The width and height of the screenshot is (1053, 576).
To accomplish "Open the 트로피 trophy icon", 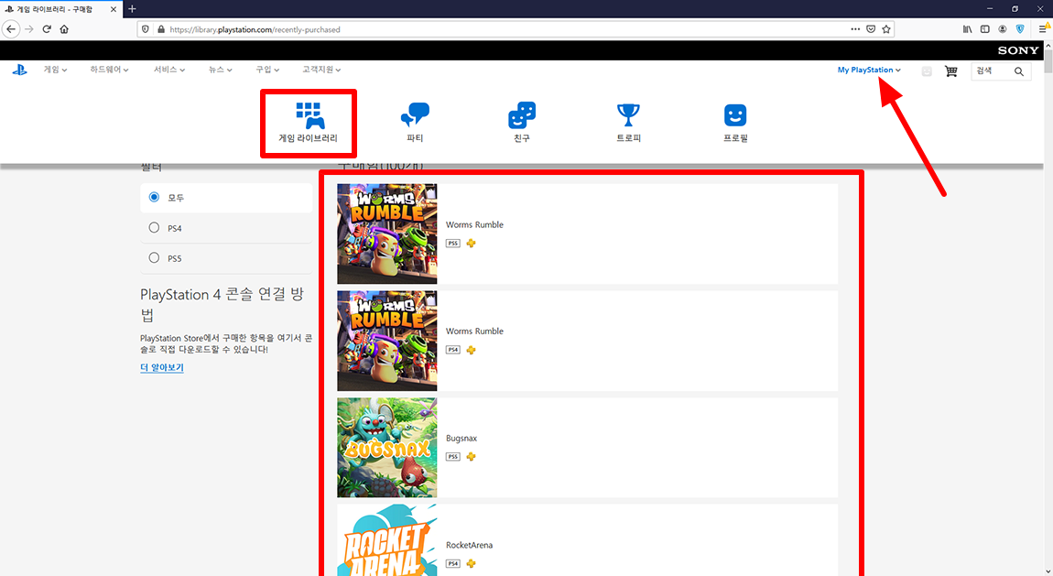I will [x=628, y=122].
